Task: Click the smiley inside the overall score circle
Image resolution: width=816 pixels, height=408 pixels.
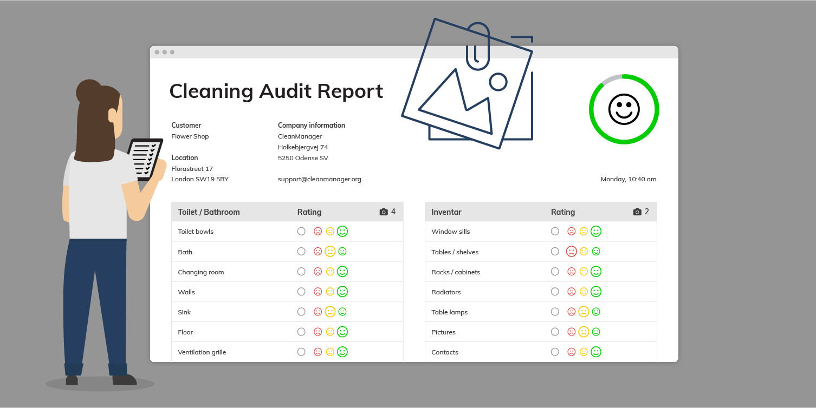Action: pyautogui.click(x=624, y=109)
